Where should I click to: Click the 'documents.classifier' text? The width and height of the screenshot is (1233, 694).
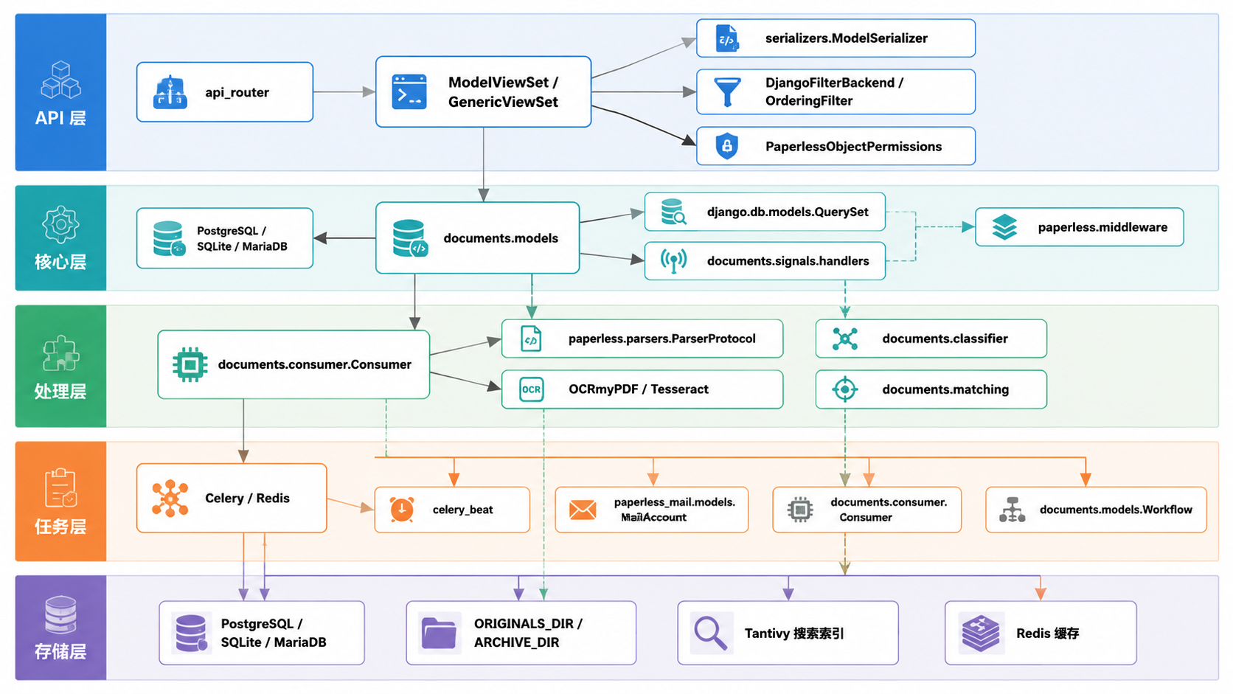coord(945,339)
